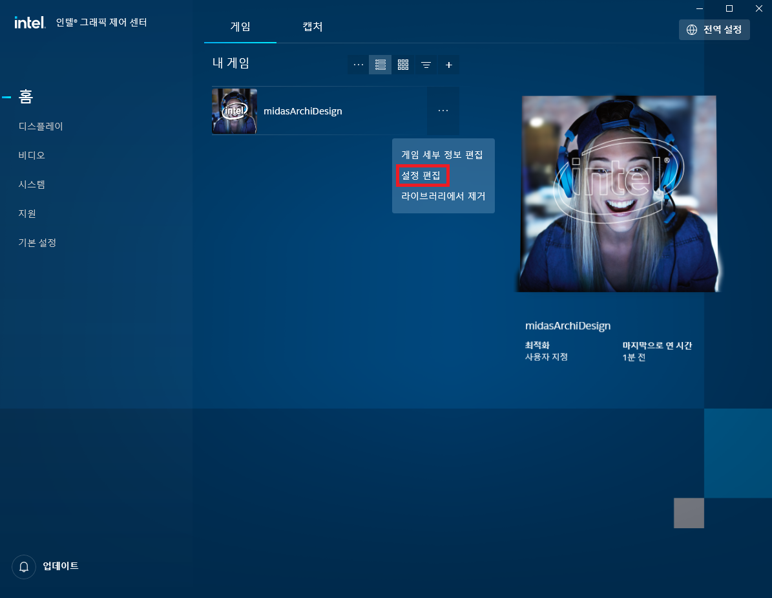Viewport: 772px width, 598px height.
Task: Click the update notification bell icon
Action: (24, 567)
